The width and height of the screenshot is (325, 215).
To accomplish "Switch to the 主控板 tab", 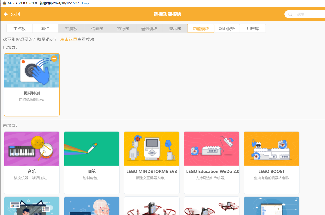I will (x=19, y=28).
